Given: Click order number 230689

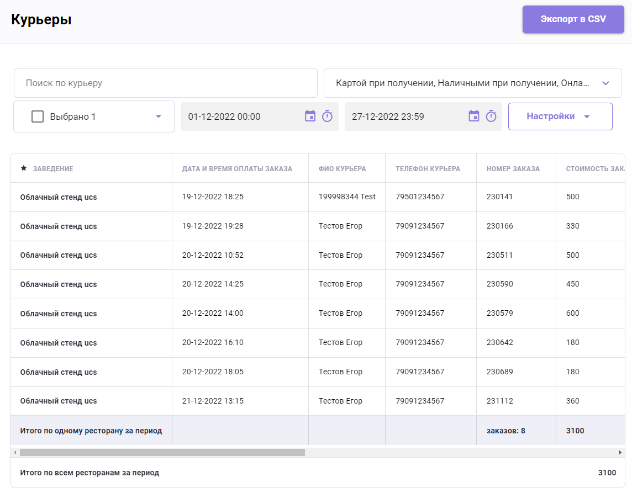Looking at the screenshot, I should pyautogui.click(x=500, y=372).
